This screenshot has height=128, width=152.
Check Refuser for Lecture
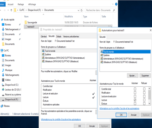click(x=144, y=100)
